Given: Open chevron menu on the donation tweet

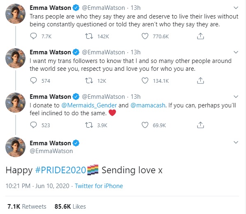Looking at the screenshot, I should 236,97.
